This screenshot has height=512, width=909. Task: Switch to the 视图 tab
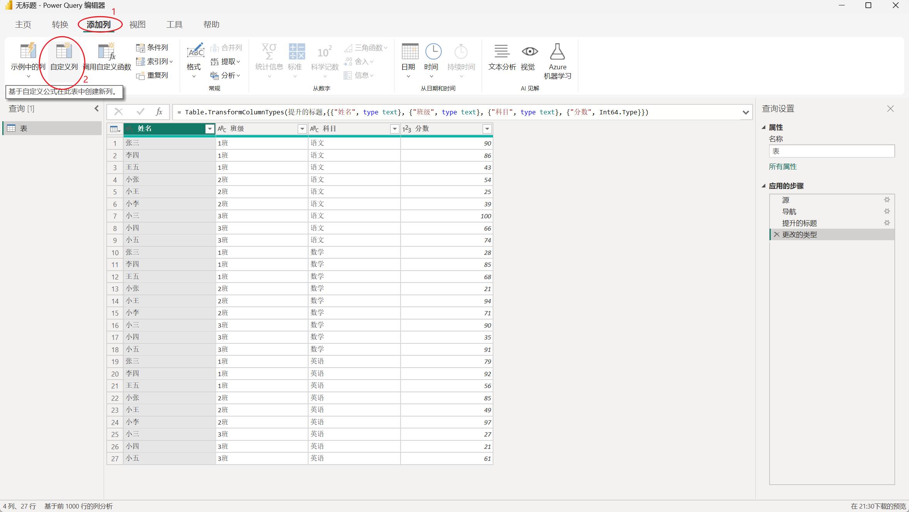138,25
